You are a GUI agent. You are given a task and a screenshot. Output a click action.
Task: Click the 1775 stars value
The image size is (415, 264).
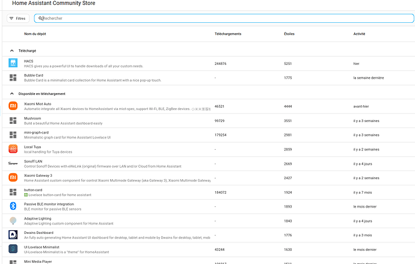[287, 78]
